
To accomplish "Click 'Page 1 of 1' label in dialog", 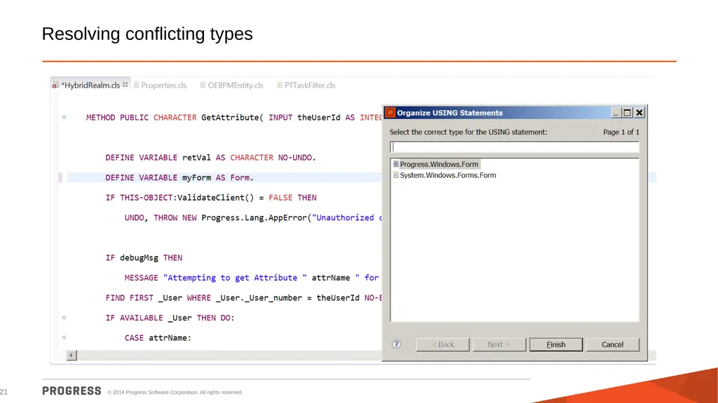I will (x=621, y=132).
